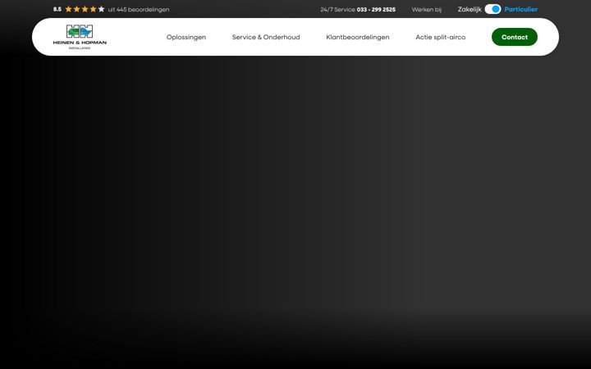Select the Particulier label

click(x=521, y=9)
